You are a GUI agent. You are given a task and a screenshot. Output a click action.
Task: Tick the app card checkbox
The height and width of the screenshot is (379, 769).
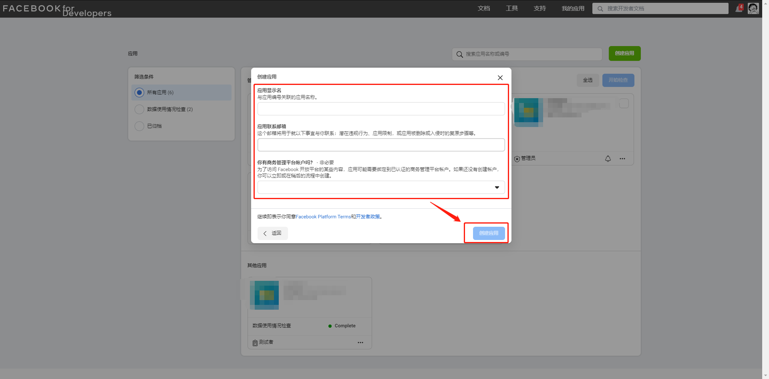coord(624,103)
